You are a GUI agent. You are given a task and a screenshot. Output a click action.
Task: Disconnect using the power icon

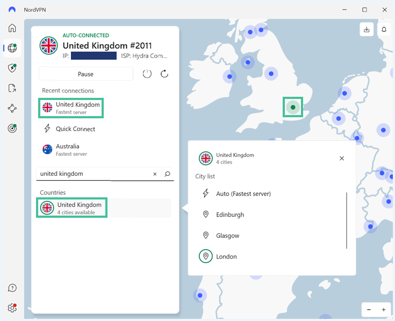(147, 74)
